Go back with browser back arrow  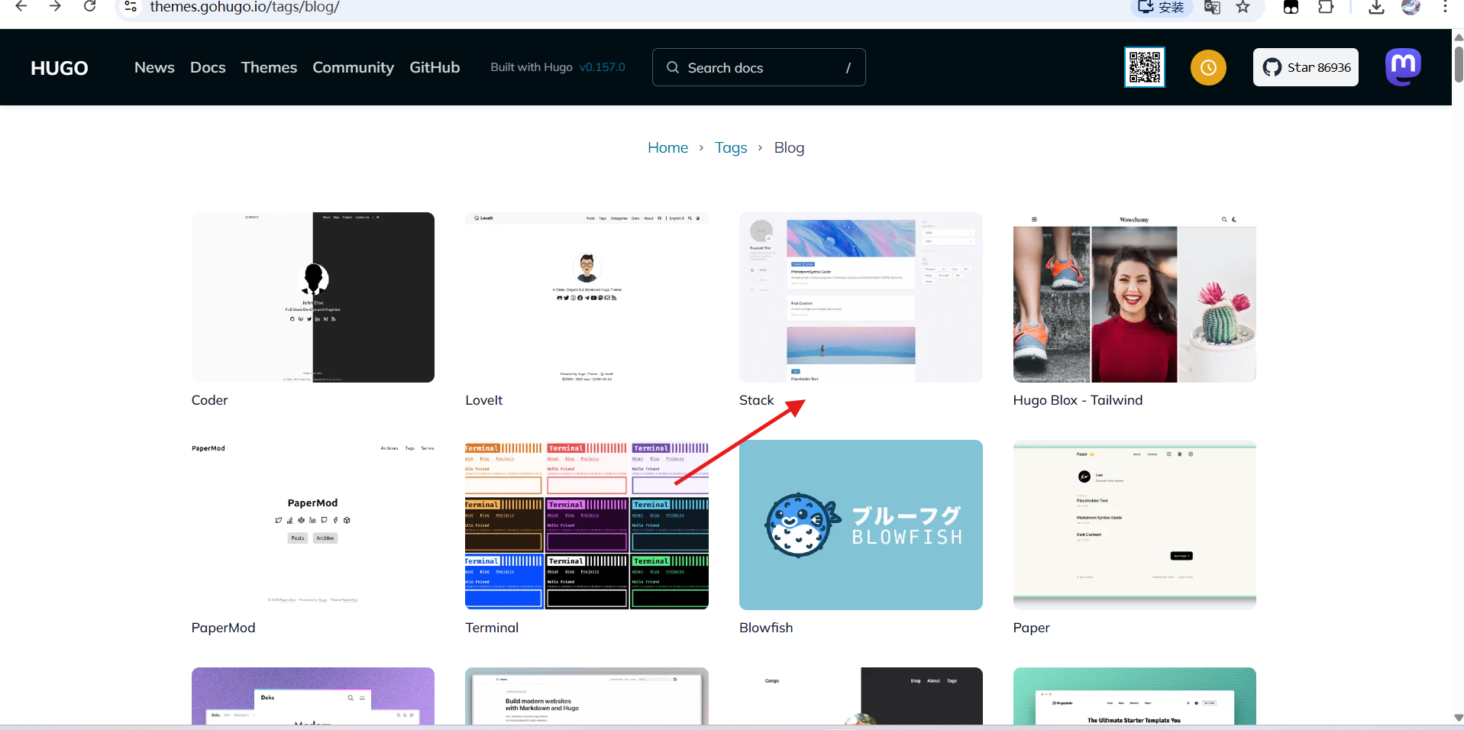click(21, 7)
